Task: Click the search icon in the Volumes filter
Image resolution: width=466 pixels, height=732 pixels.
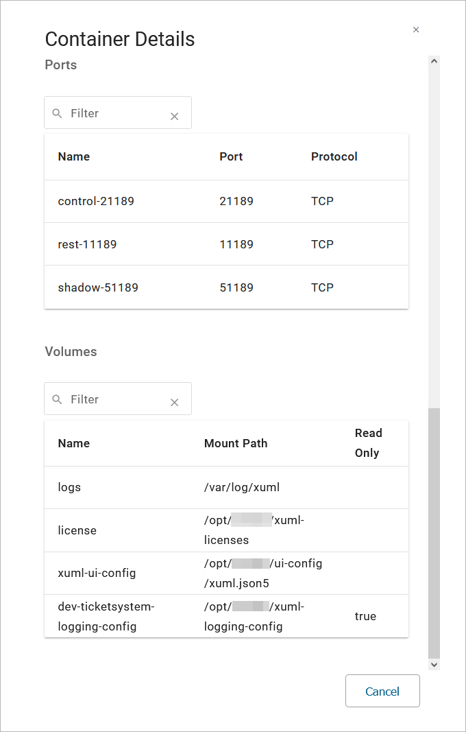Action: pos(58,399)
